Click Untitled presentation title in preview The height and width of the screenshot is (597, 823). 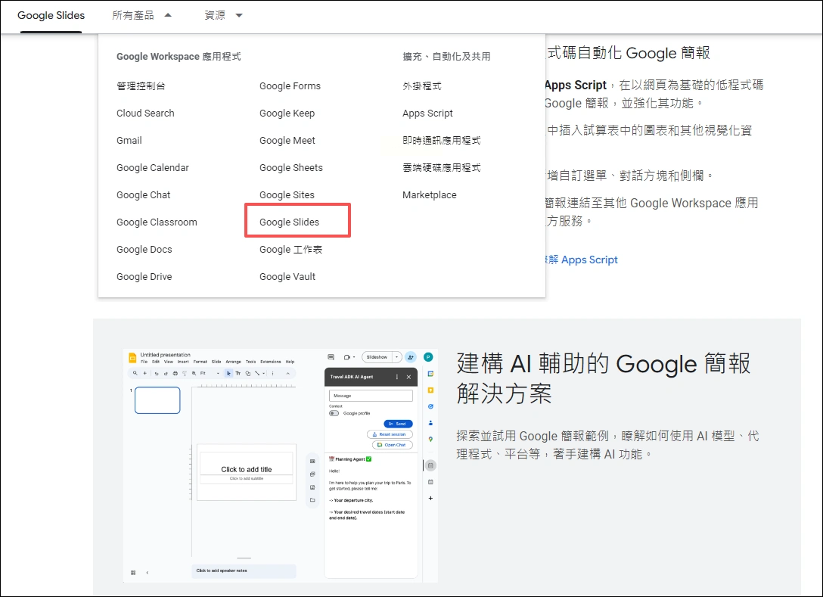pyautogui.click(x=166, y=355)
